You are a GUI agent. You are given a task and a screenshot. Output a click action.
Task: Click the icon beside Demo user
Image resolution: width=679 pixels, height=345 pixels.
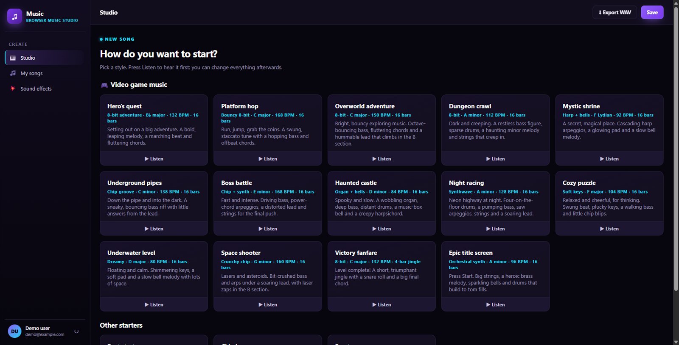click(76, 331)
